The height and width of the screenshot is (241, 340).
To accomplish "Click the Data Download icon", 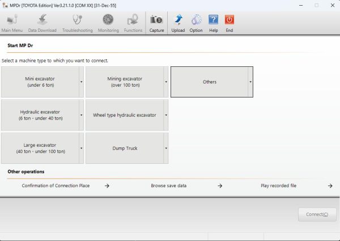I will tap(42, 23).
